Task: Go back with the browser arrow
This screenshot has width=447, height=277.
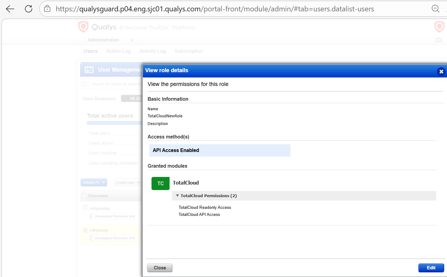Action: (10, 9)
